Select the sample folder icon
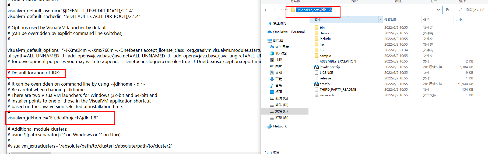Viewport: 488px width, 154px height. 317,56
